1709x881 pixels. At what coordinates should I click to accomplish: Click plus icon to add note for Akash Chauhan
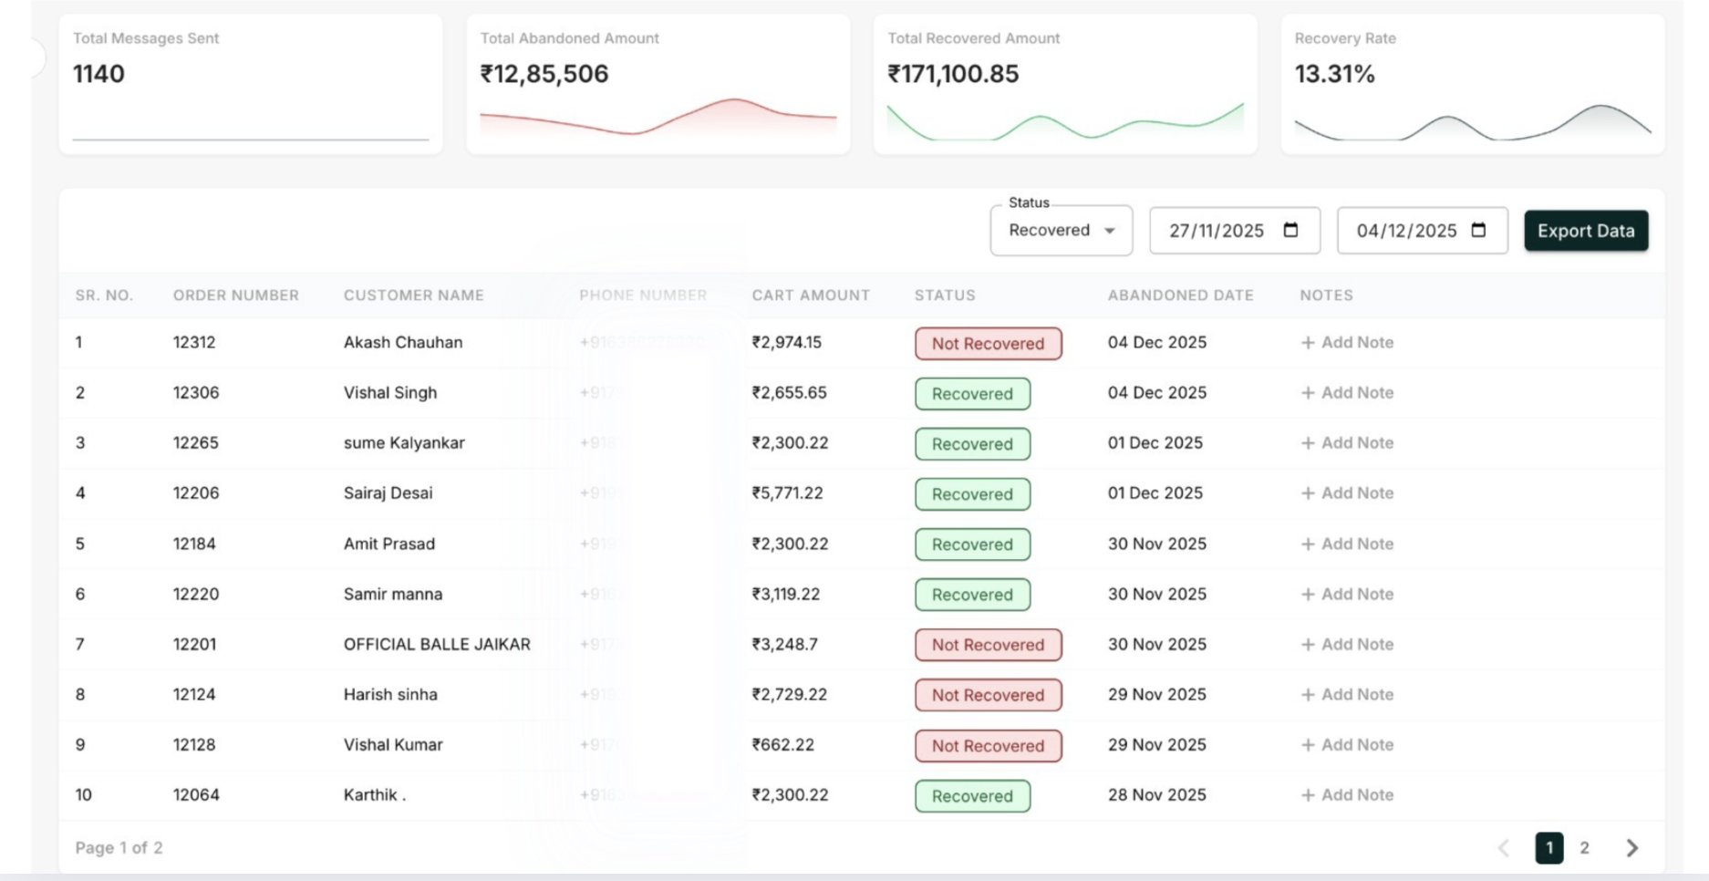pos(1308,343)
